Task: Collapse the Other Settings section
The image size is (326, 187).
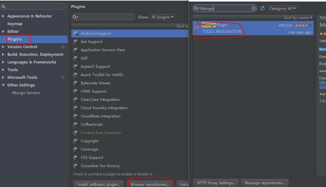Action: click(3, 85)
